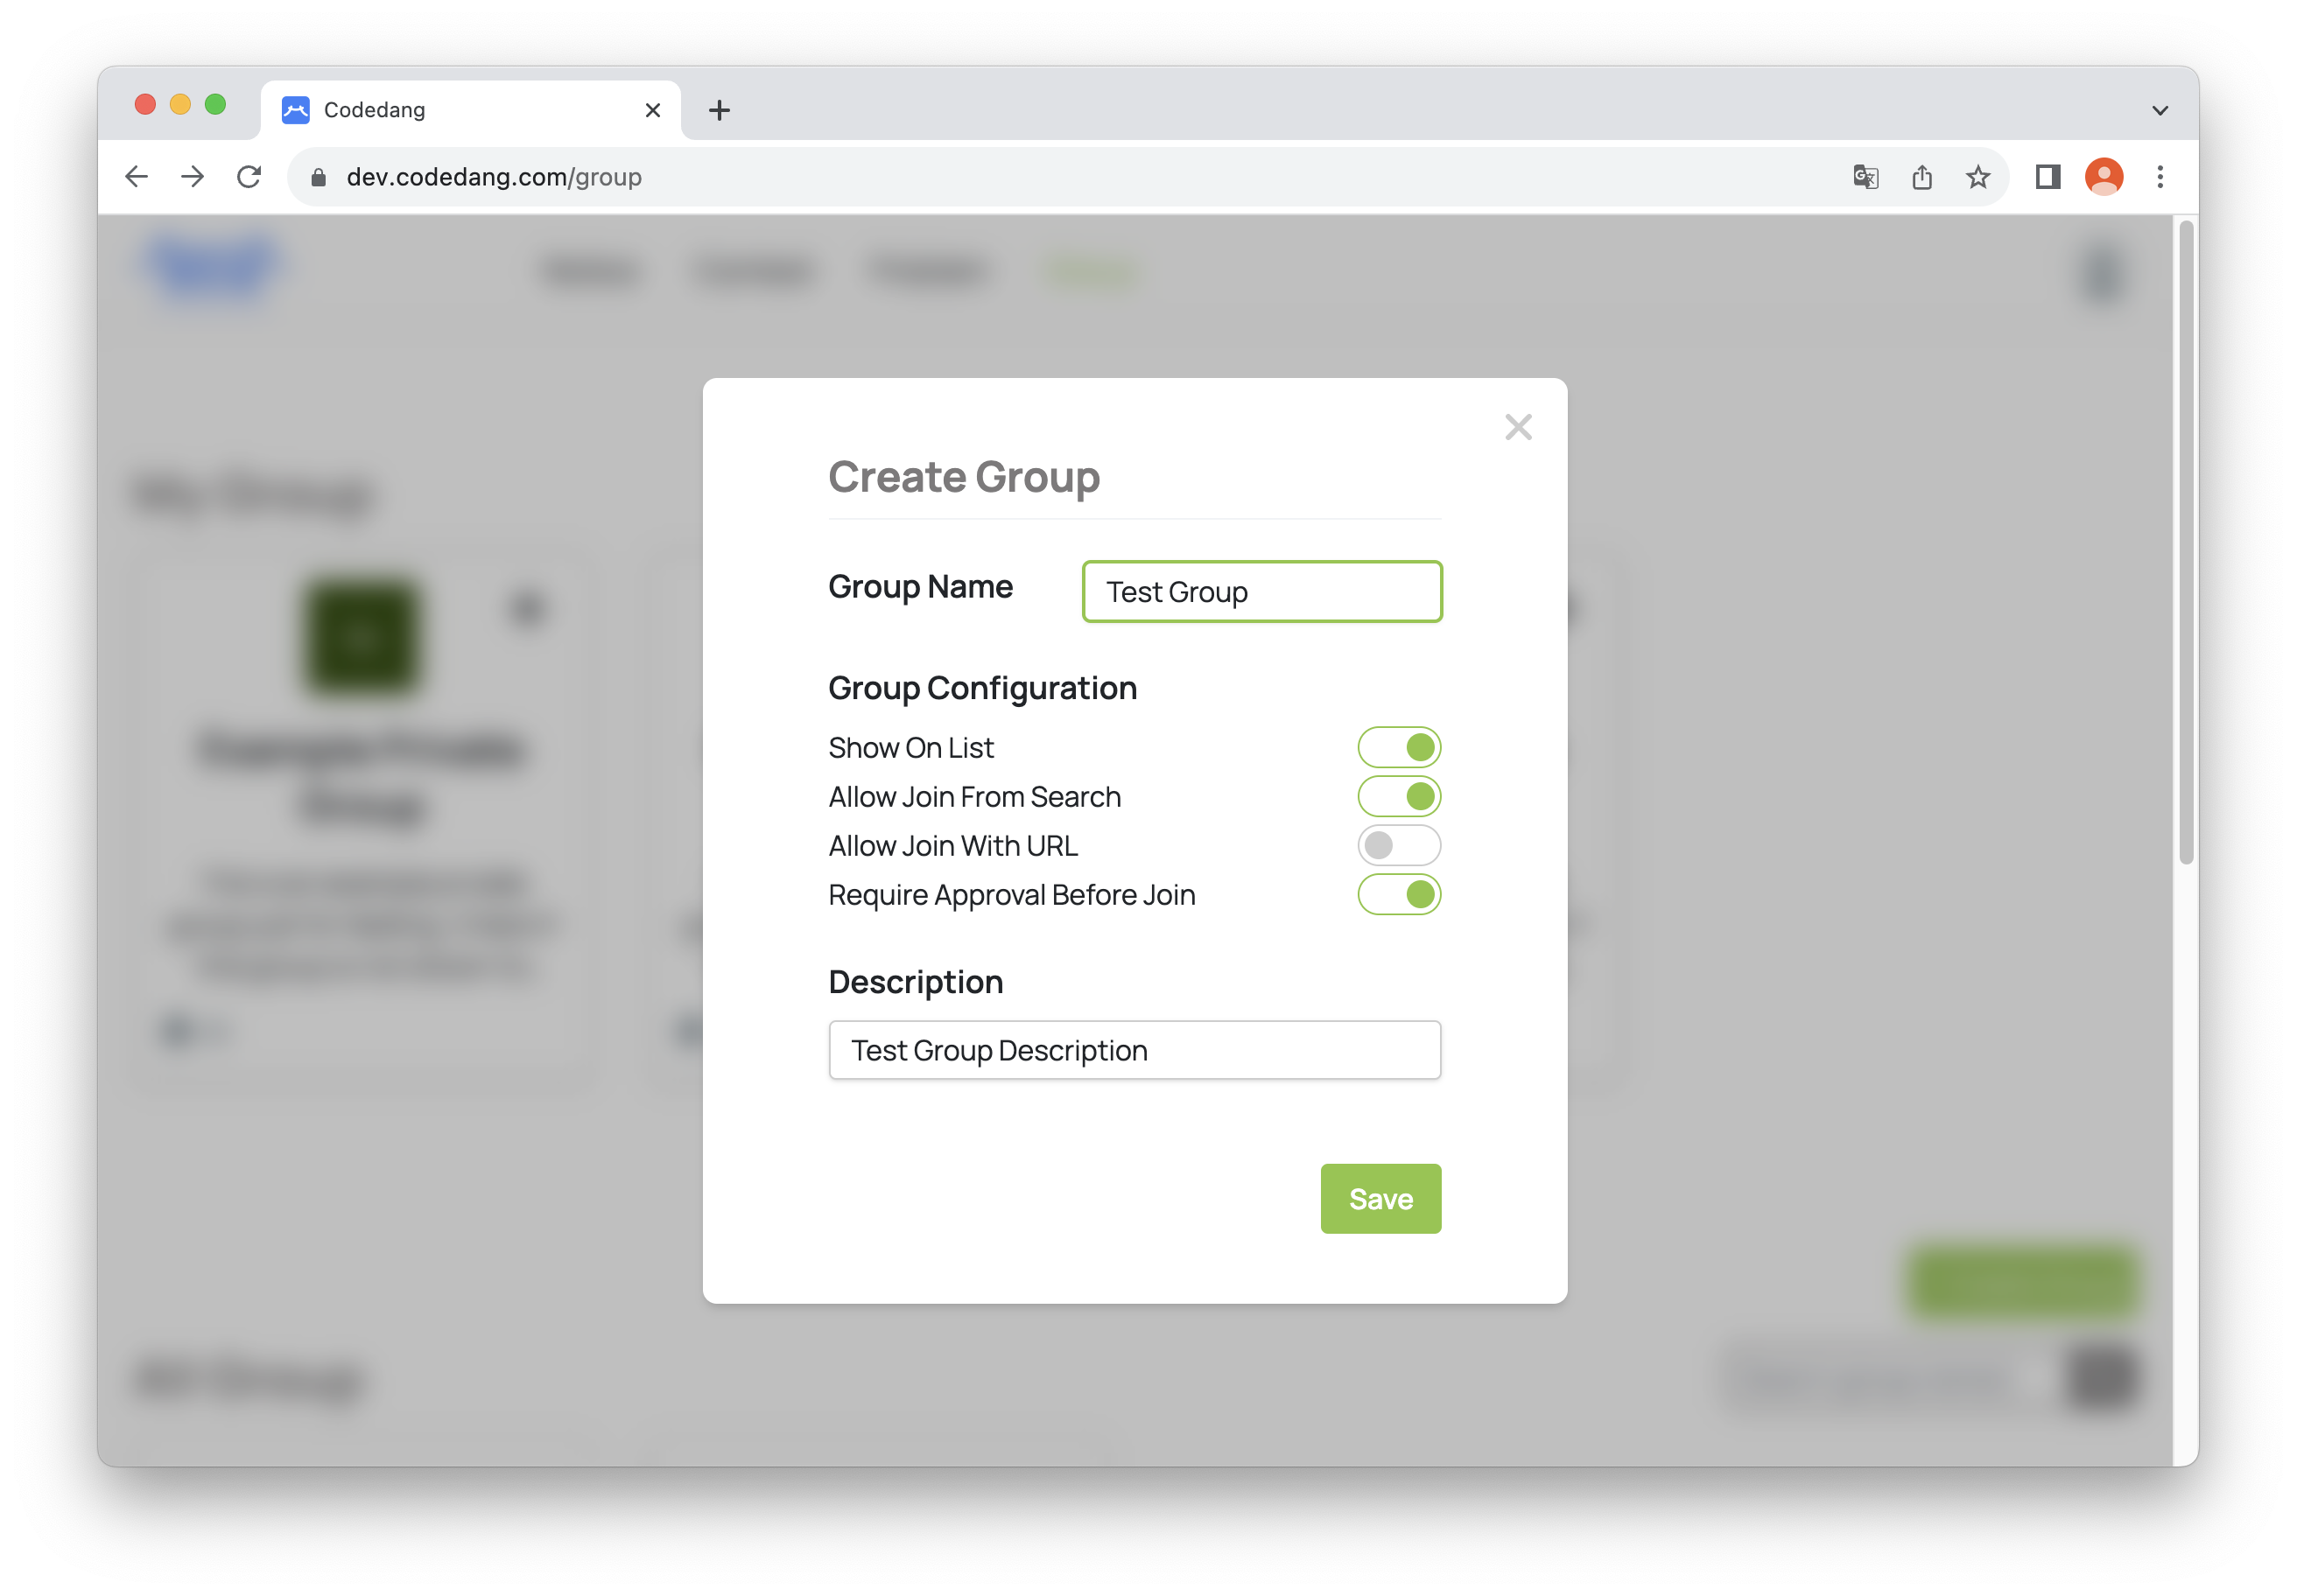This screenshot has width=2297, height=1596.
Task: Disable the Require Approval Before Join toggle
Action: click(x=1400, y=895)
